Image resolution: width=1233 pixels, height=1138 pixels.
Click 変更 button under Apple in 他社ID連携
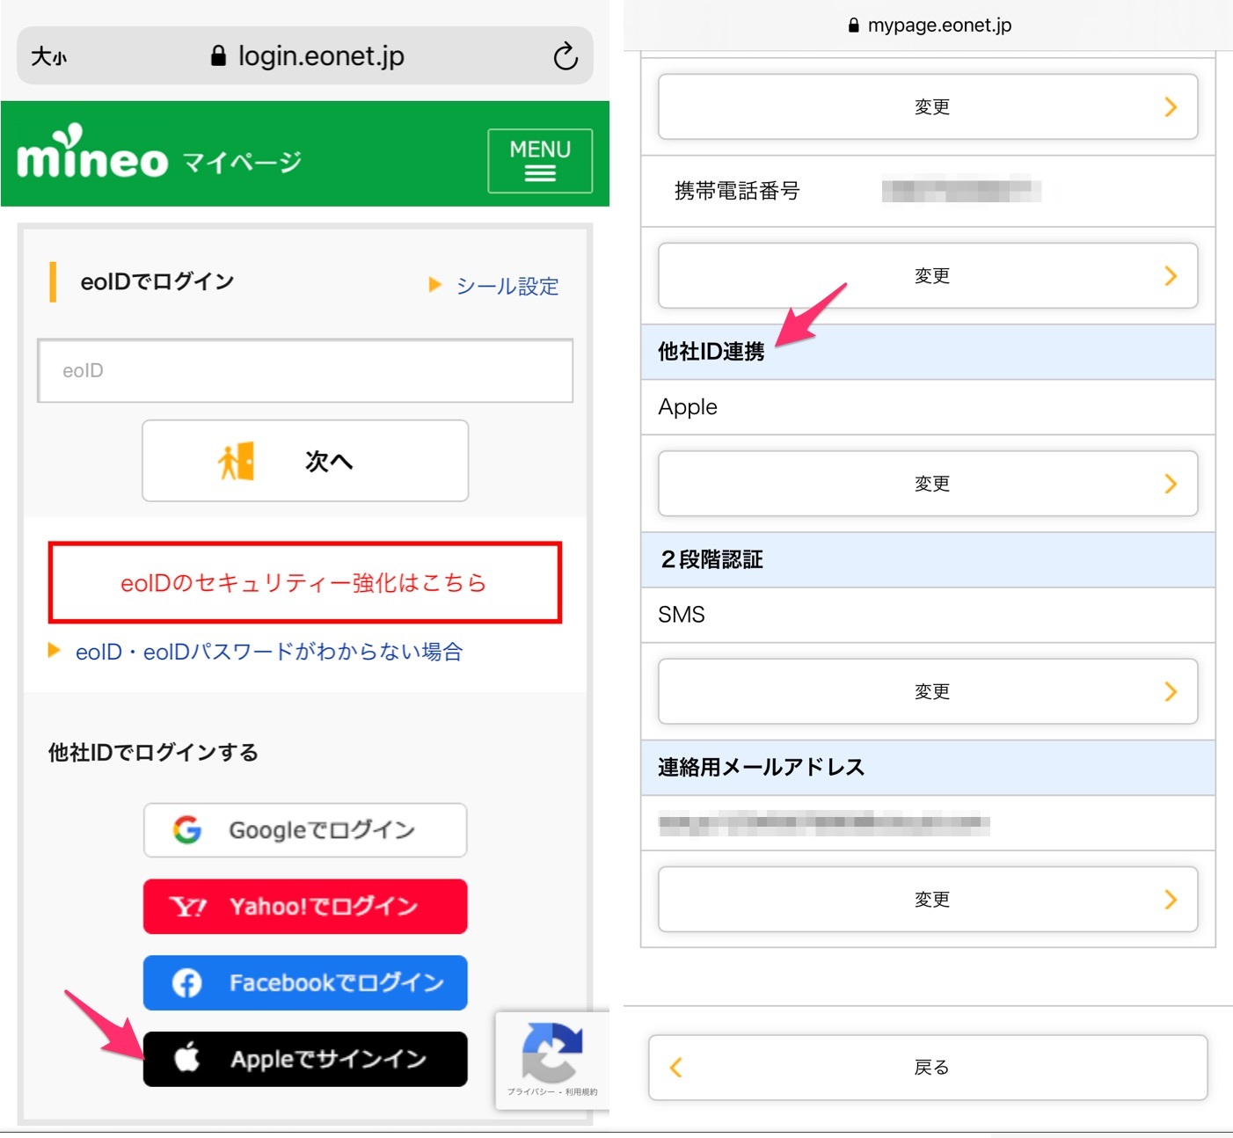(x=928, y=483)
